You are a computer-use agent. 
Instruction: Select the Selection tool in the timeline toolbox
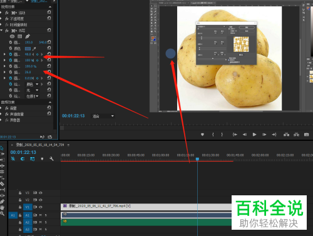[2, 148]
